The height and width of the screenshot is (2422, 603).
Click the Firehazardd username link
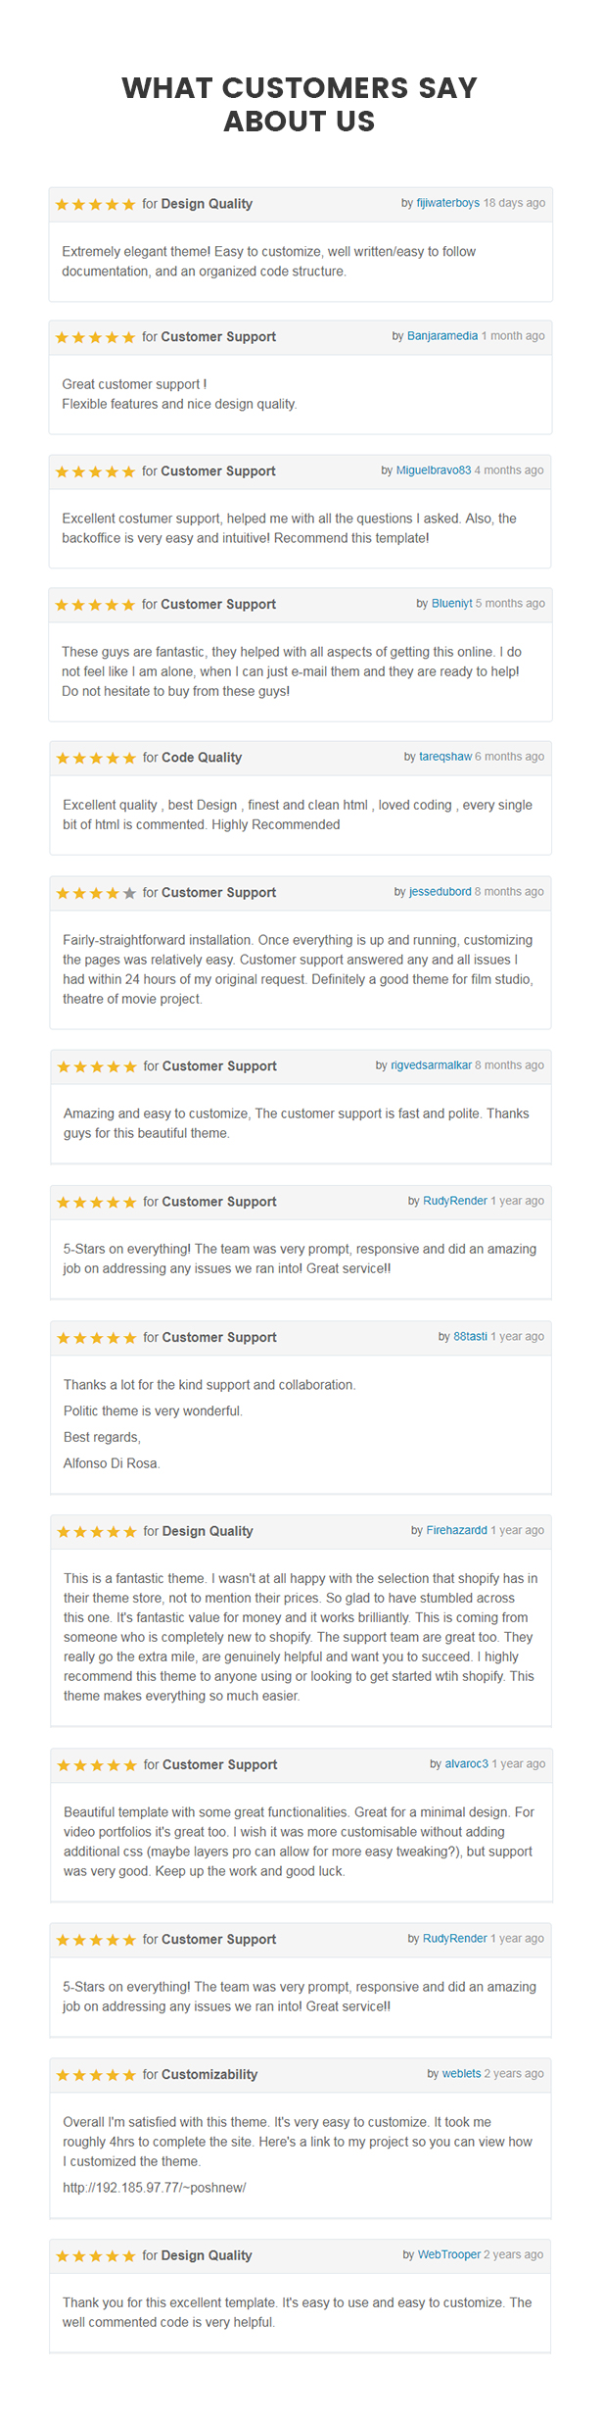456,1531
